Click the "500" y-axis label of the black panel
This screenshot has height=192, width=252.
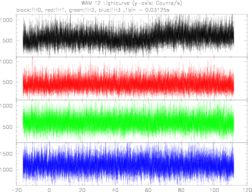coord(8,41)
